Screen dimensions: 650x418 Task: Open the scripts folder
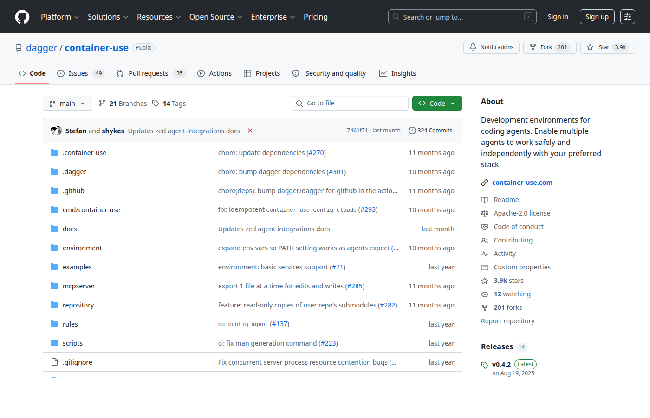pyautogui.click(x=73, y=343)
